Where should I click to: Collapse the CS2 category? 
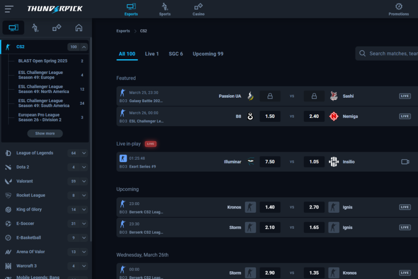(84, 47)
